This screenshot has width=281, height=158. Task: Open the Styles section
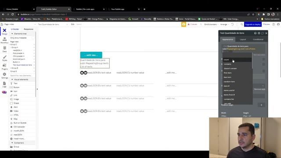pos(4,58)
